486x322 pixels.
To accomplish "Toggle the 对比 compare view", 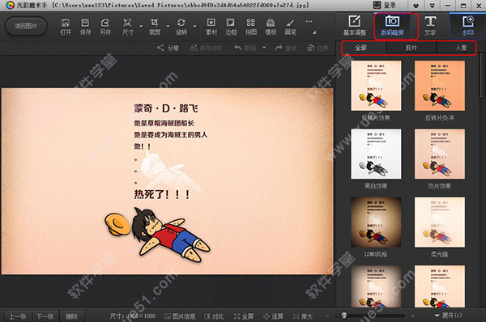I will 214,316.
